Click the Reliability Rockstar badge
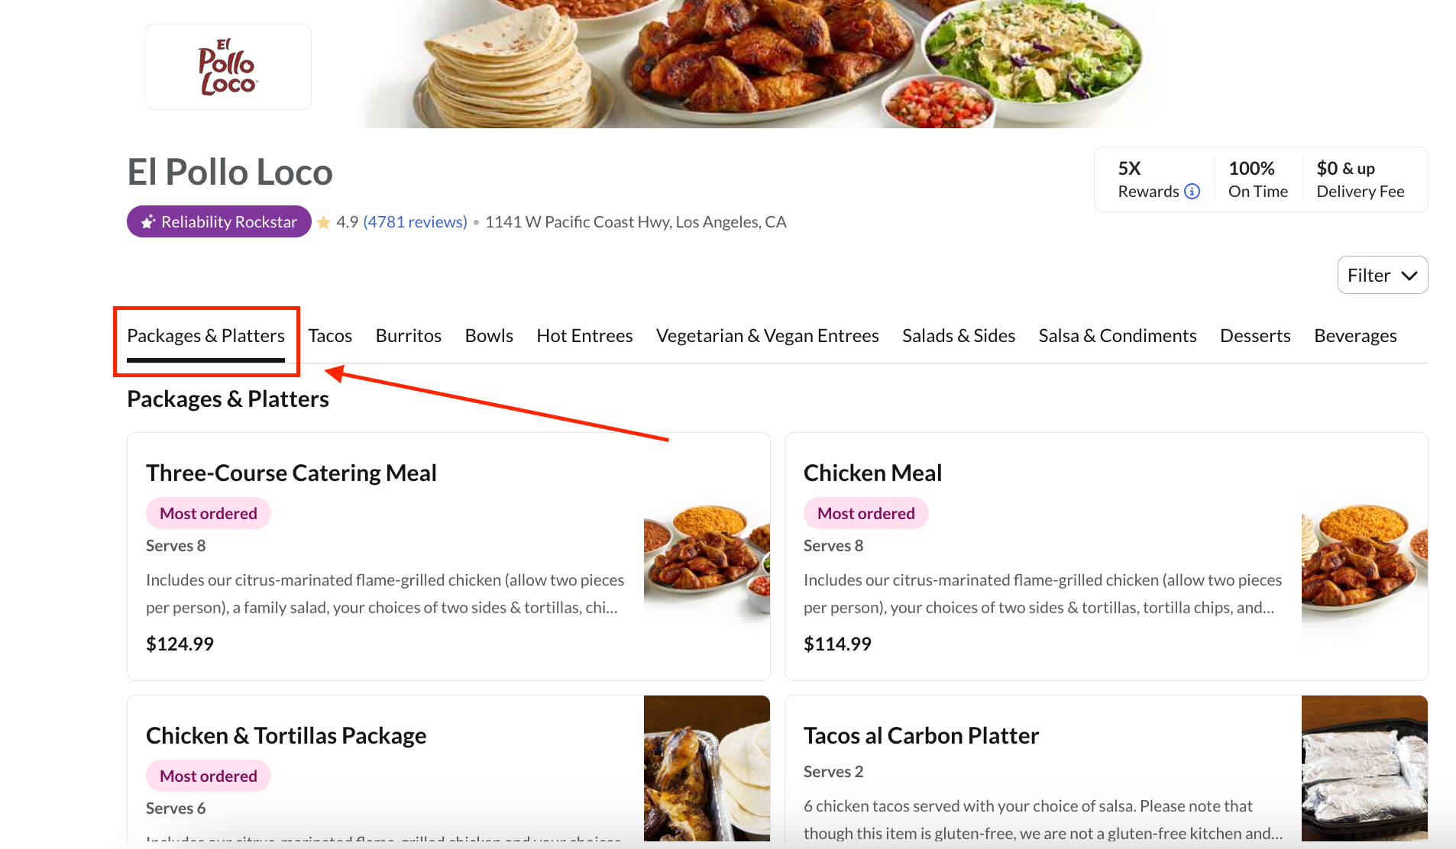 [x=219, y=221]
